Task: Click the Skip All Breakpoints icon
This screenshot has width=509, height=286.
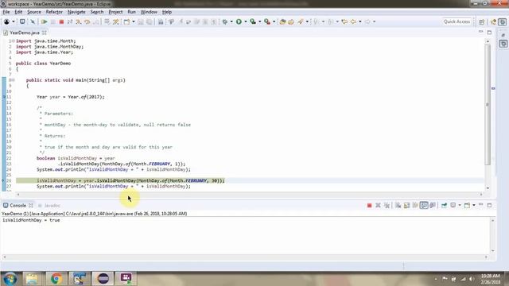Action: (33, 21)
